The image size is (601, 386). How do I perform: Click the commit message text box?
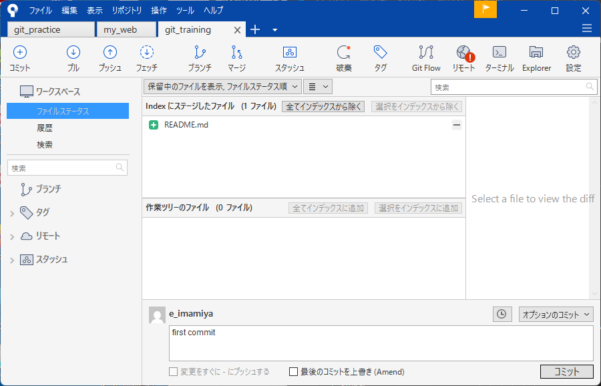coord(381,343)
